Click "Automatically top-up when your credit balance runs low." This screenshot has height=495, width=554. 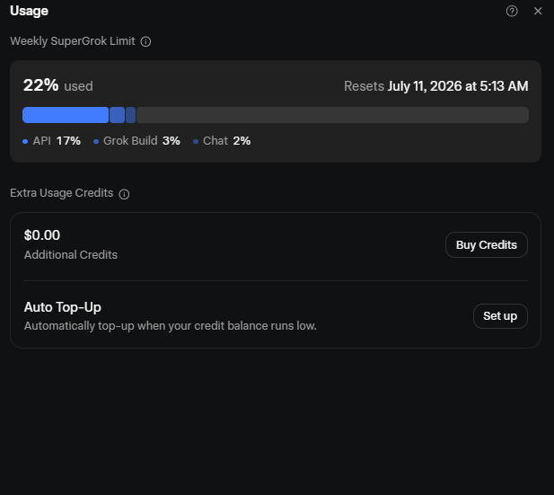(x=171, y=326)
